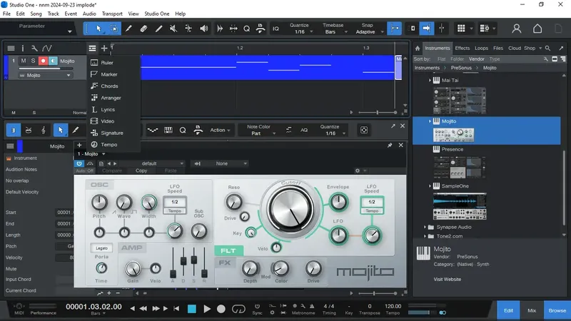The width and height of the screenshot is (571, 321).
Task: Click the Stop button in transport
Action: pos(191,309)
